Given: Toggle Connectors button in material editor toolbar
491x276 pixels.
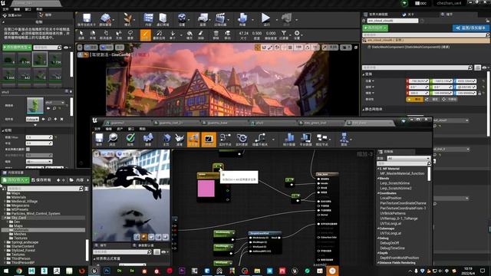Looking at the screenshot, I should point(193,140).
